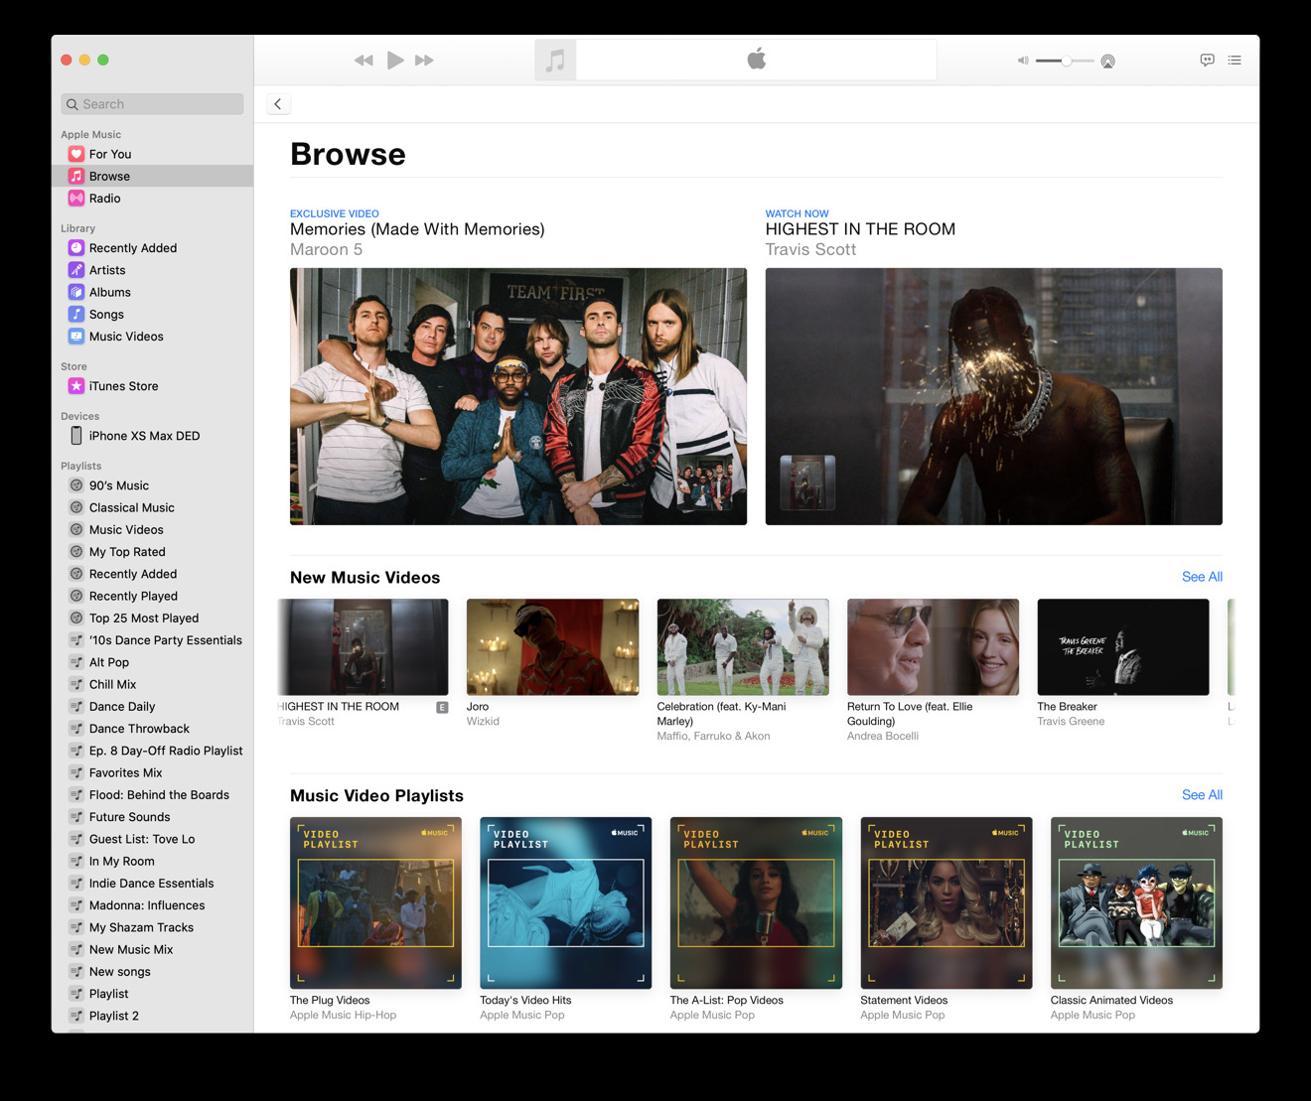1311x1101 pixels.
Task: Click the play button in toolbar
Action: 395,61
